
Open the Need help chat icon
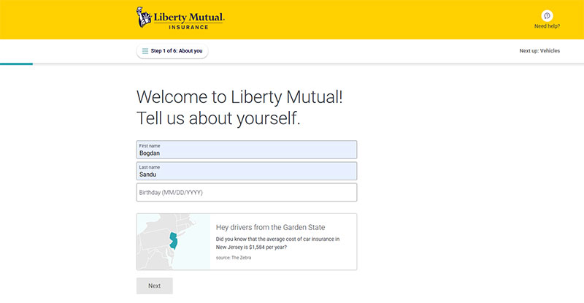547,15
